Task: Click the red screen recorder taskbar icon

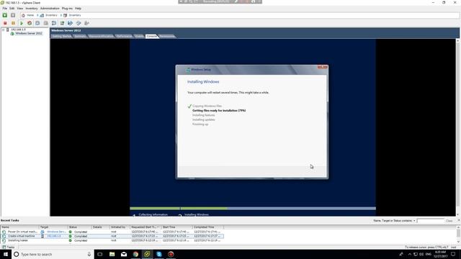Action: pos(171,254)
